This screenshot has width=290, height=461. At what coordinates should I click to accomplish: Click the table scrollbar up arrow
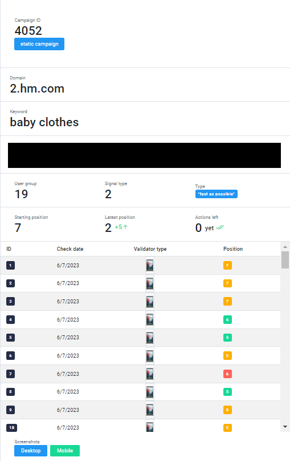pos(285,247)
